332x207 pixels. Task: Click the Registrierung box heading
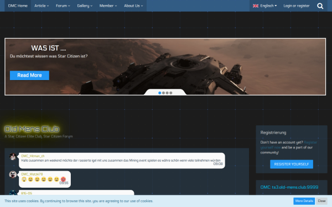coord(273,132)
